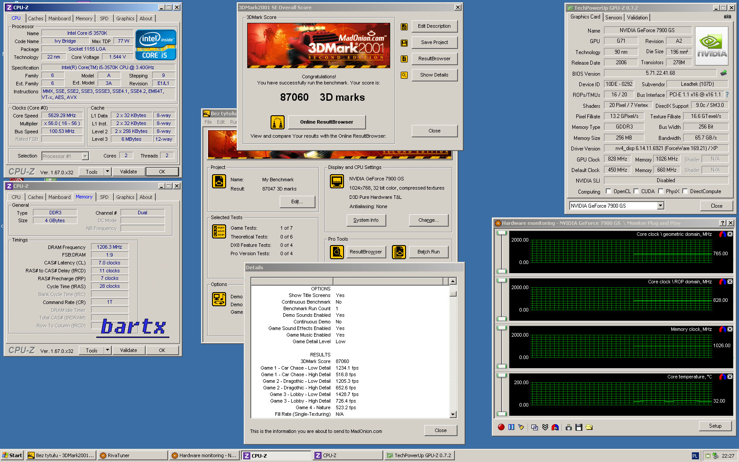Switch to TechPowerUp GPU-Z taskbar item
The width and height of the screenshot is (739, 462).
coord(419,456)
